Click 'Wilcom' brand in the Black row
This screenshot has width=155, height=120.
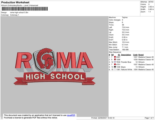coord(141,67)
